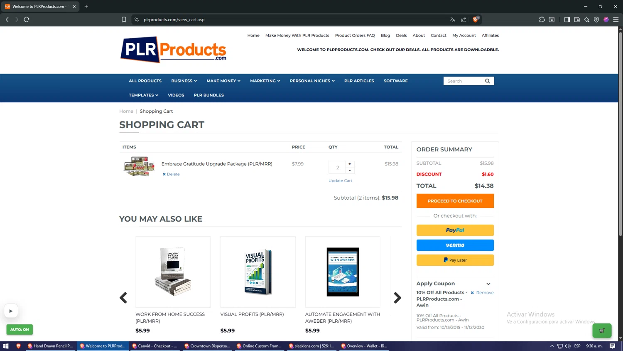Viewport: 623px width, 351px height.
Task: Click the site Search input field
Action: (463, 81)
